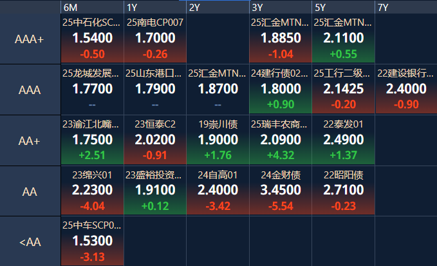This screenshot has height=266, width=437.
Task: Select the 24金财债 bond at 3.4500
Action: [281, 191]
